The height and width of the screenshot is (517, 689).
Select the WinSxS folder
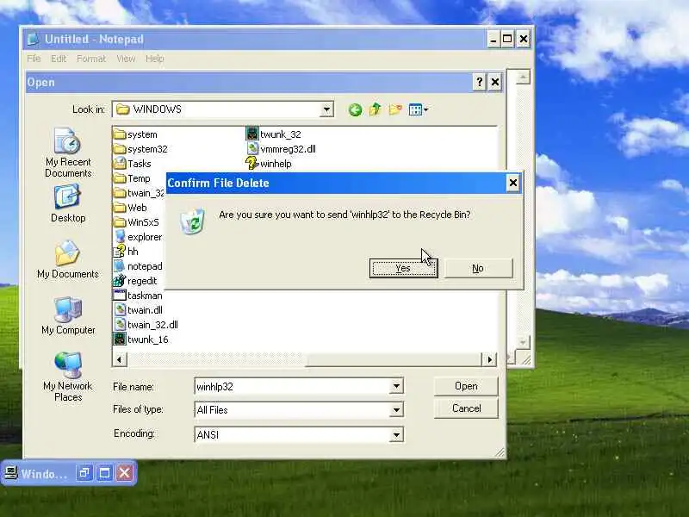click(136, 222)
